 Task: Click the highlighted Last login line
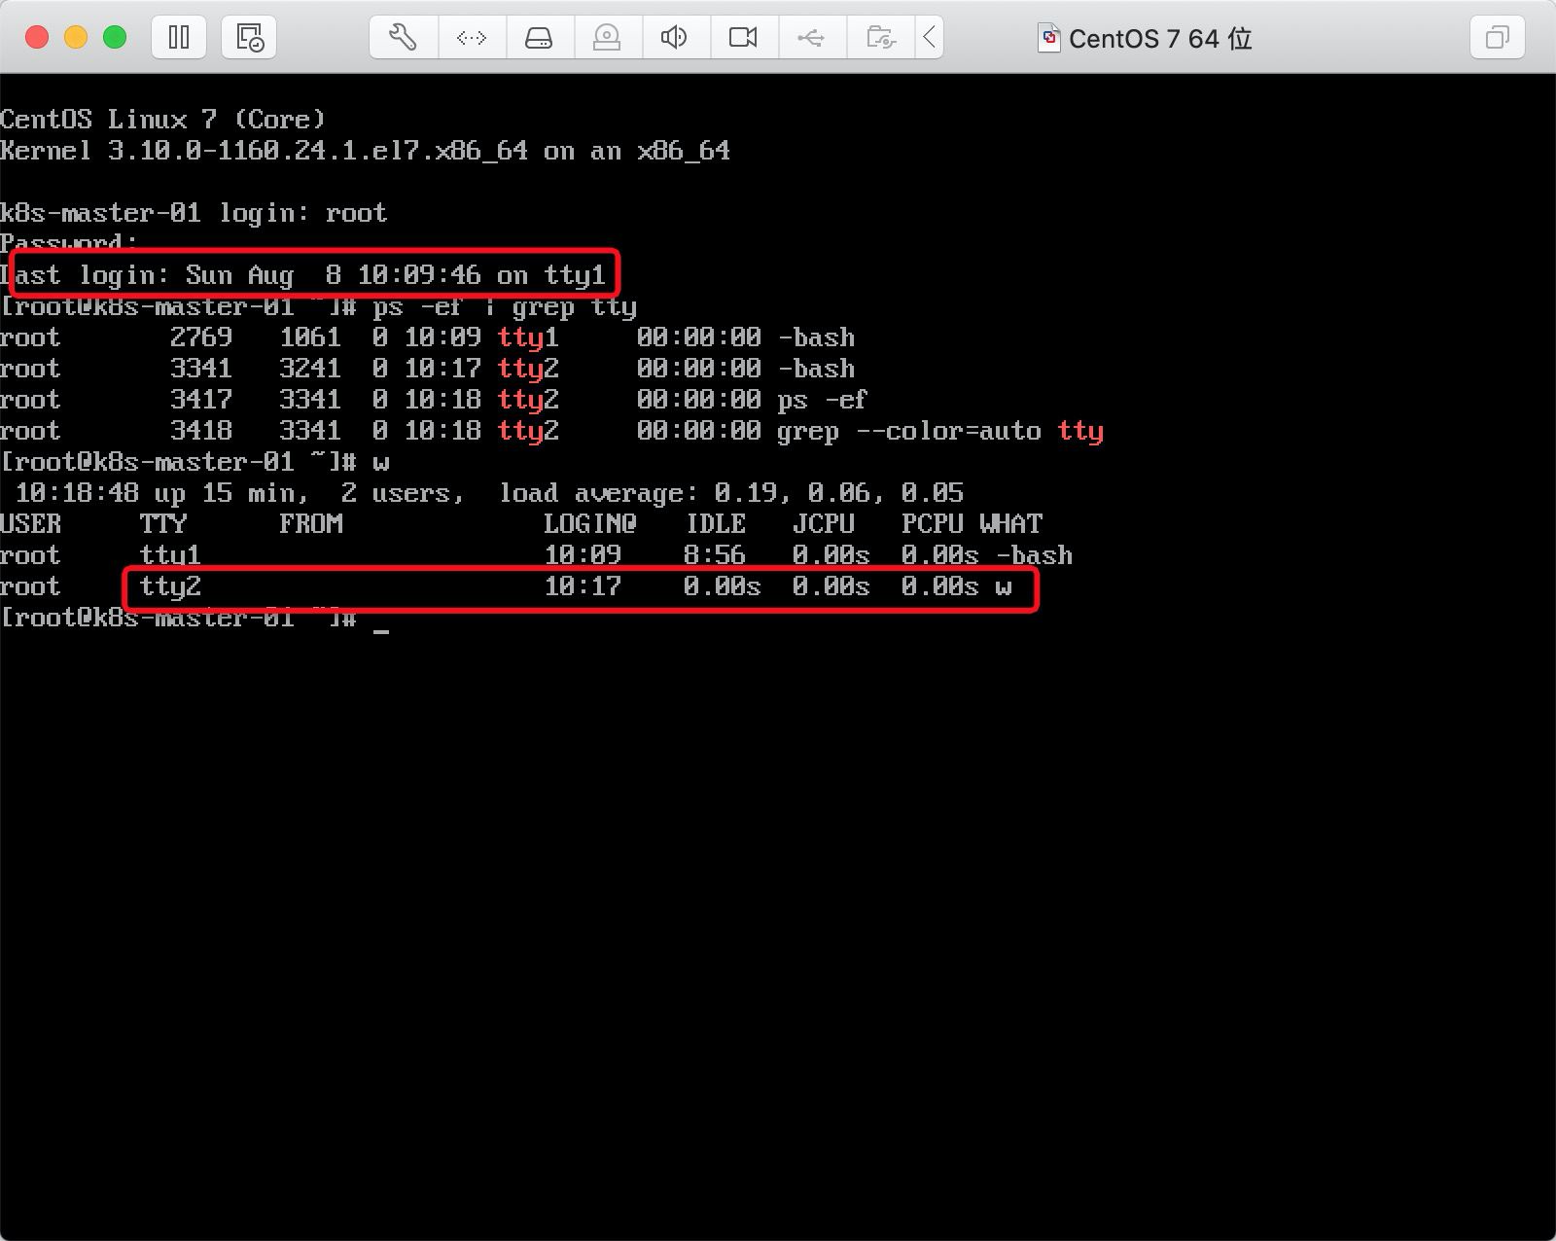coord(309,275)
